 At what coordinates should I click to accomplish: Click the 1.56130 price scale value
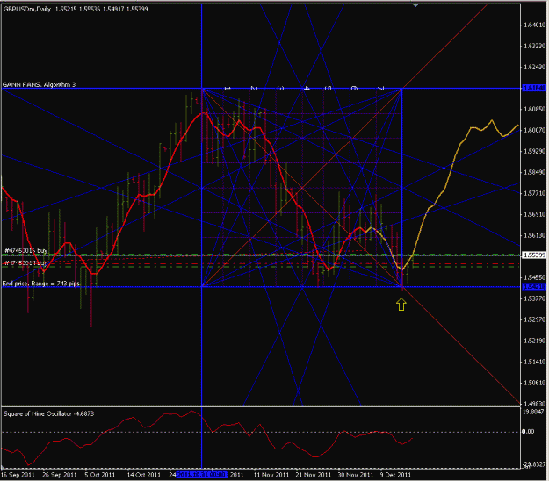pos(534,235)
